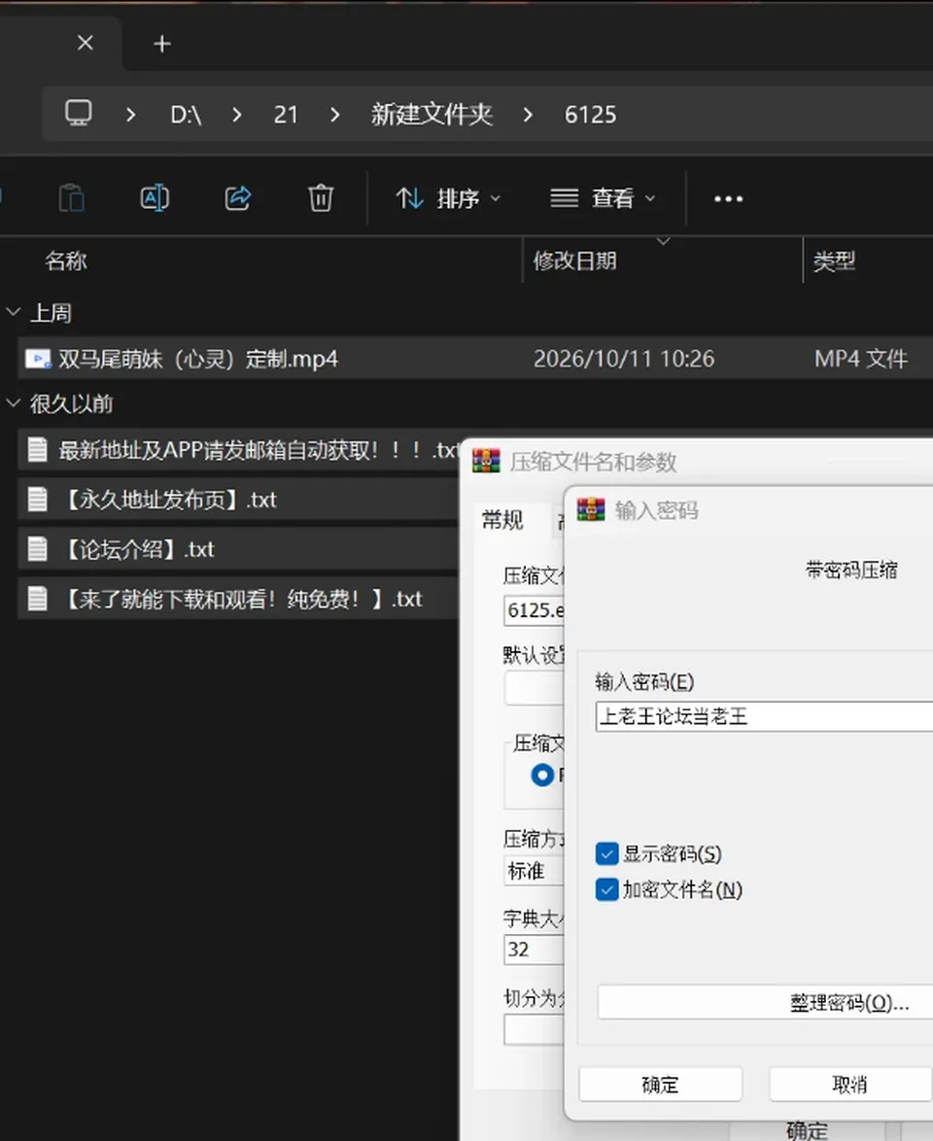Image resolution: width=933 pixels, height=1141 pixels.
Task: Uncheck the 加密文件名 checkbox
Action: click(607, 889)
